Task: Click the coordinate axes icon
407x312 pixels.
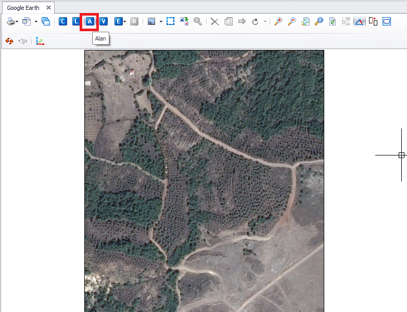Action: click(x=40, y=41)
